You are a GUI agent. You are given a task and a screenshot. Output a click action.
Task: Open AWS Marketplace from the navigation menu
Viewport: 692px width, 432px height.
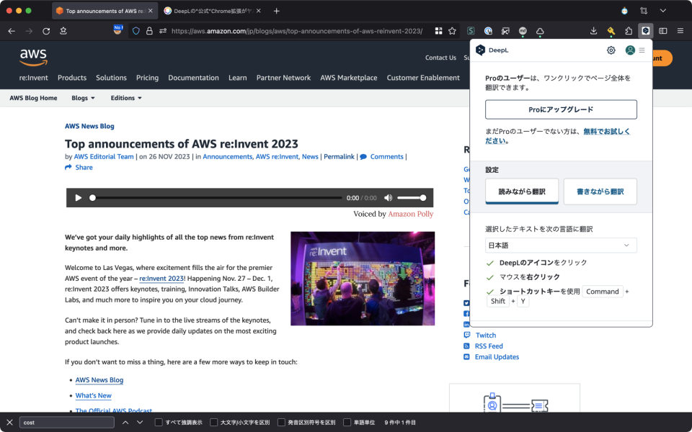pyautogui.click(x=349, y=77)
